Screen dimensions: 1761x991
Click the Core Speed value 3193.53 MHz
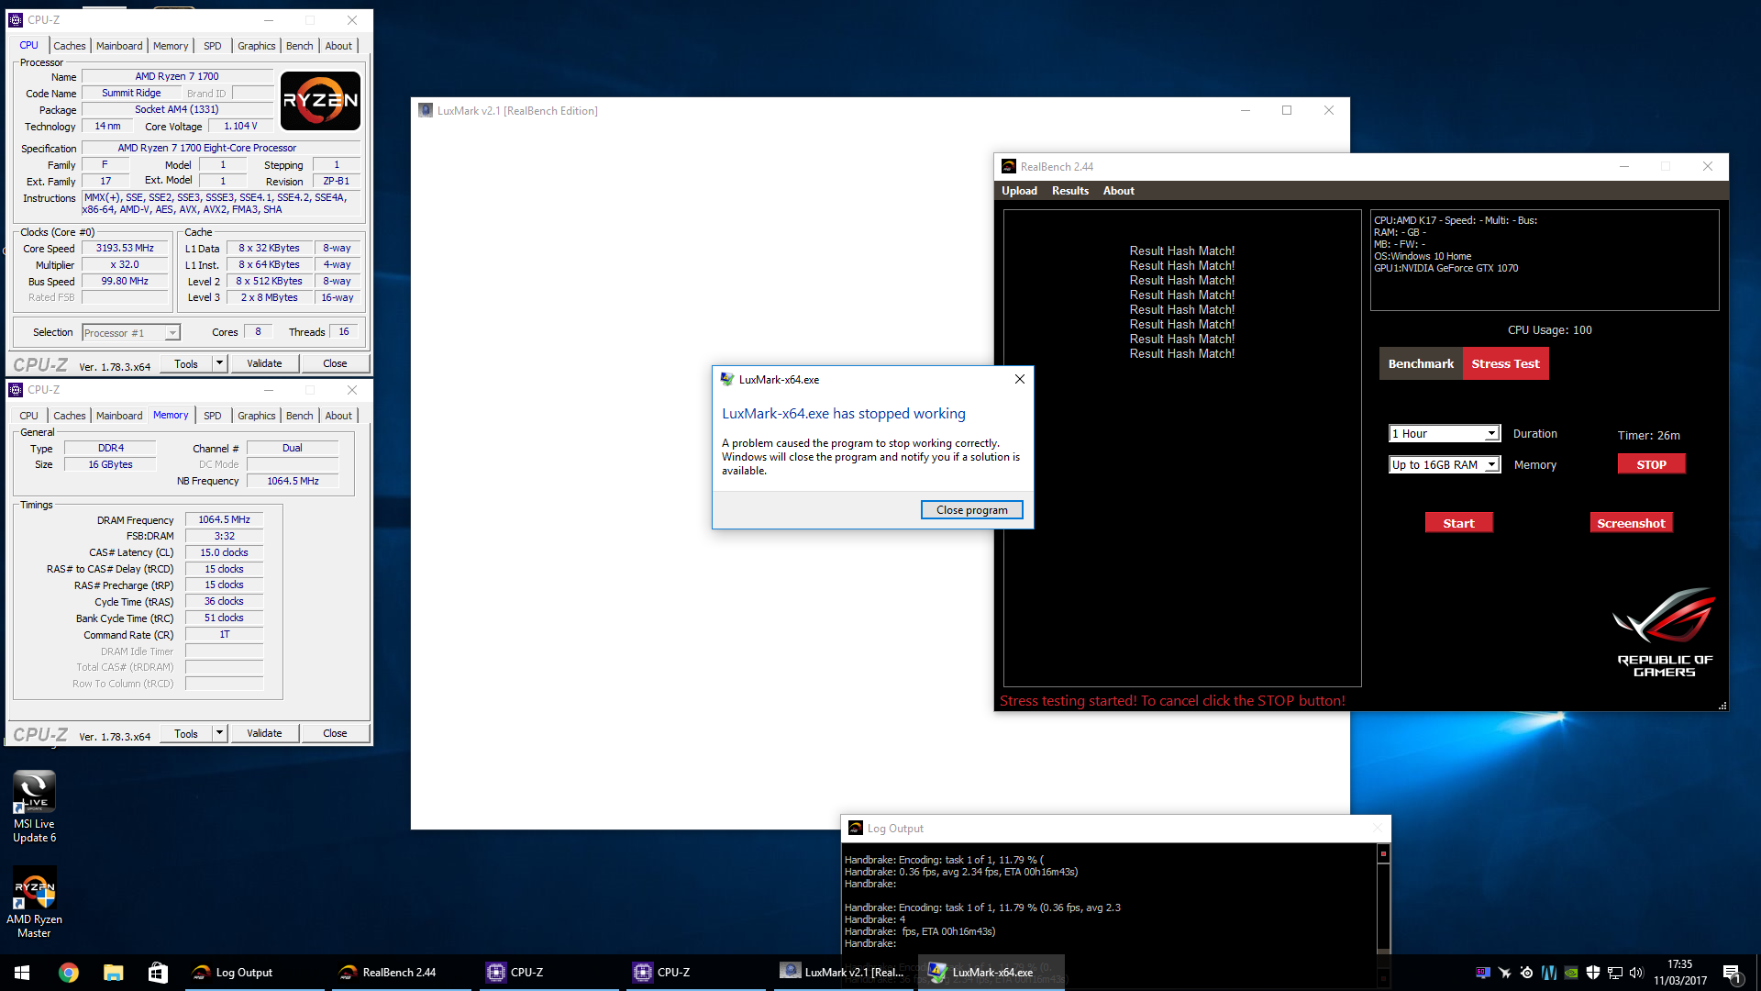pos(125,249)
